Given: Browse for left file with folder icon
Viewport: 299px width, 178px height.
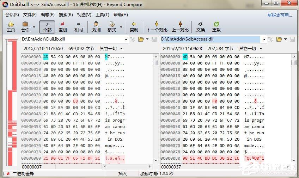Looking at the screenshot, I should [x=141, y=39].
